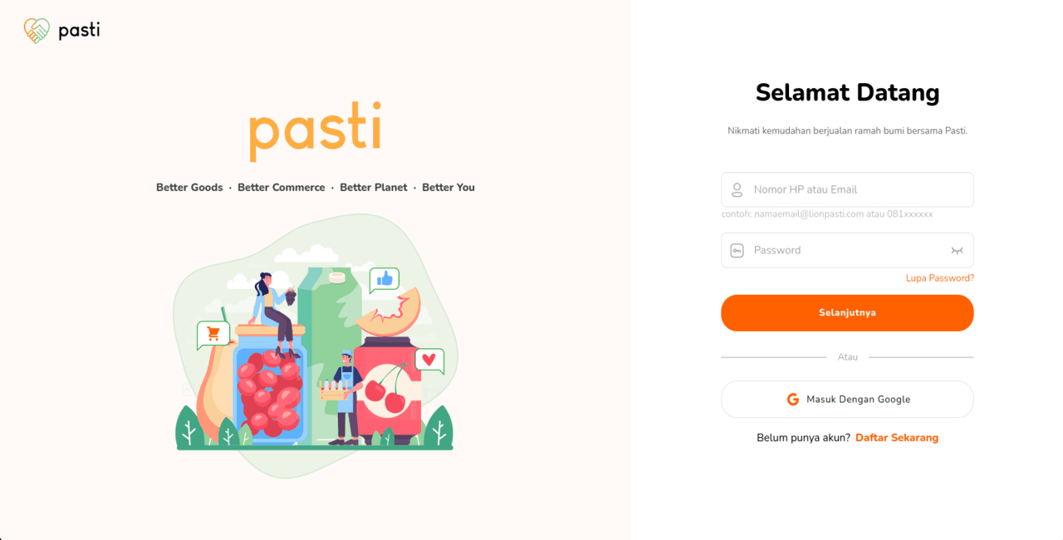
Task: Toggle password visibility with the eye icon
Action: click(x=958, y=250)
